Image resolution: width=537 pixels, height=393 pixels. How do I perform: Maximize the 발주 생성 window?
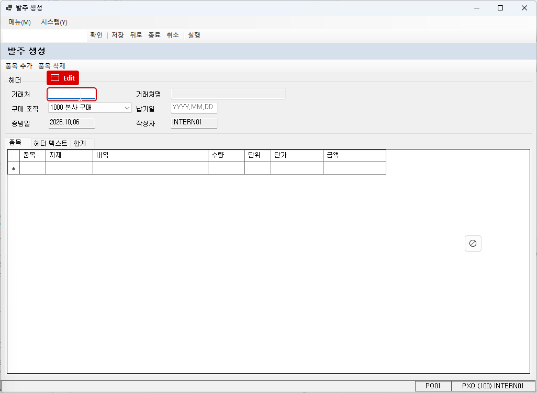(500, 8)
